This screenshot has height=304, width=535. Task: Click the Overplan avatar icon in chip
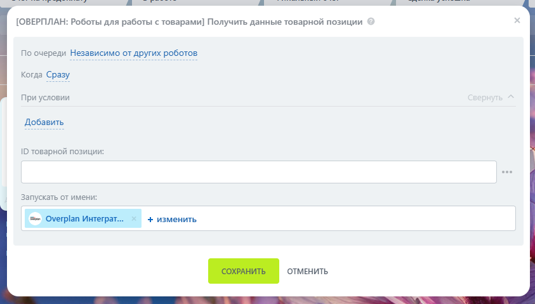(x=36, y=219)
